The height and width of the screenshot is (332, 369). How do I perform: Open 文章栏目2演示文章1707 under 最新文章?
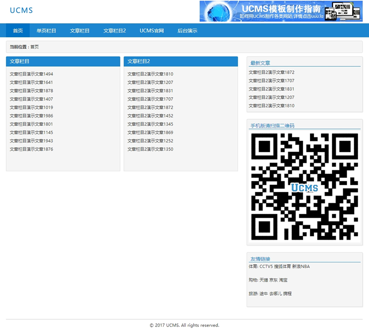coord(272,81)
